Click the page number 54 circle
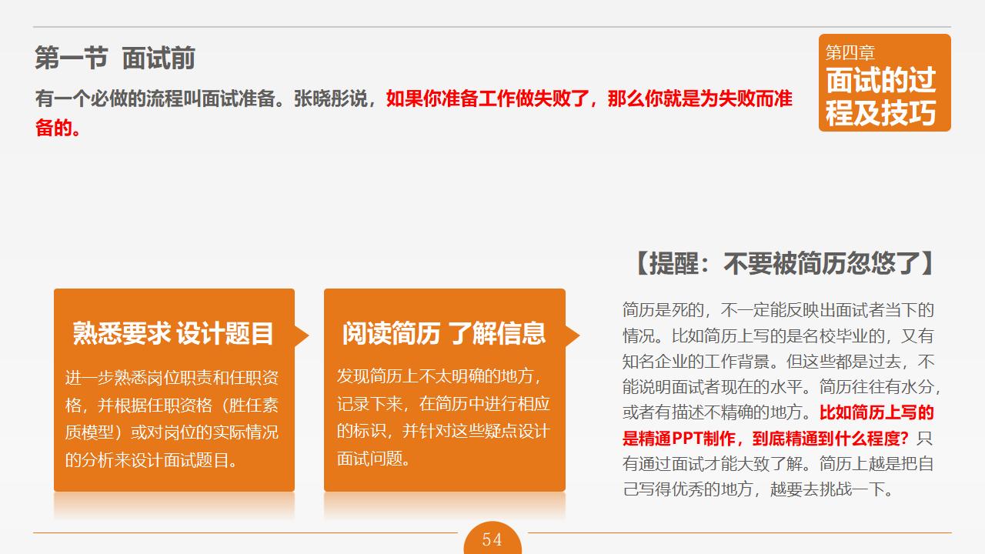The image size is (985, 554). [492, 538]
